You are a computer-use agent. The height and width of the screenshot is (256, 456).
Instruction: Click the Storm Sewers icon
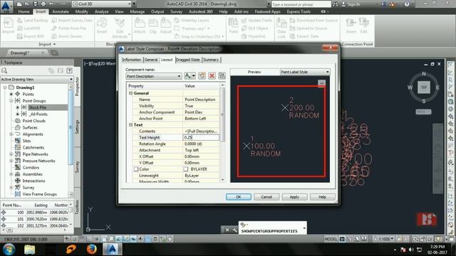tap(54, 36)
